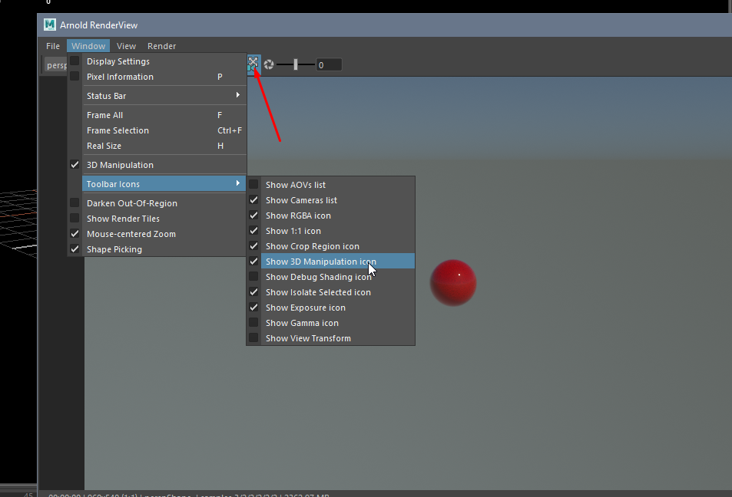Click the red sphere in the render
732x497 pixels.
tap(453, 282)
